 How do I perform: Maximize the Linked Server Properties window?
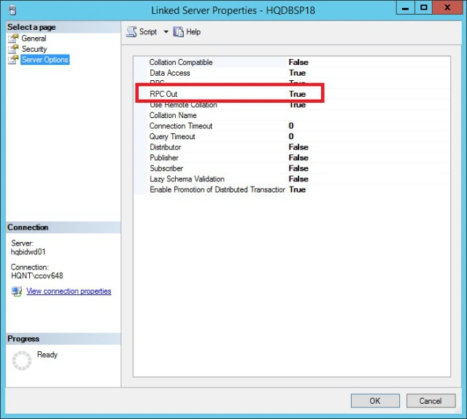pyautogui.click(x=423, y=7)
